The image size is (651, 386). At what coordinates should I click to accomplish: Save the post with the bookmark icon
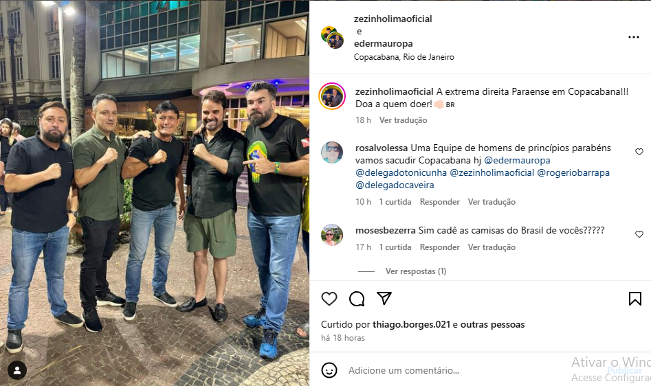point(635,299)
